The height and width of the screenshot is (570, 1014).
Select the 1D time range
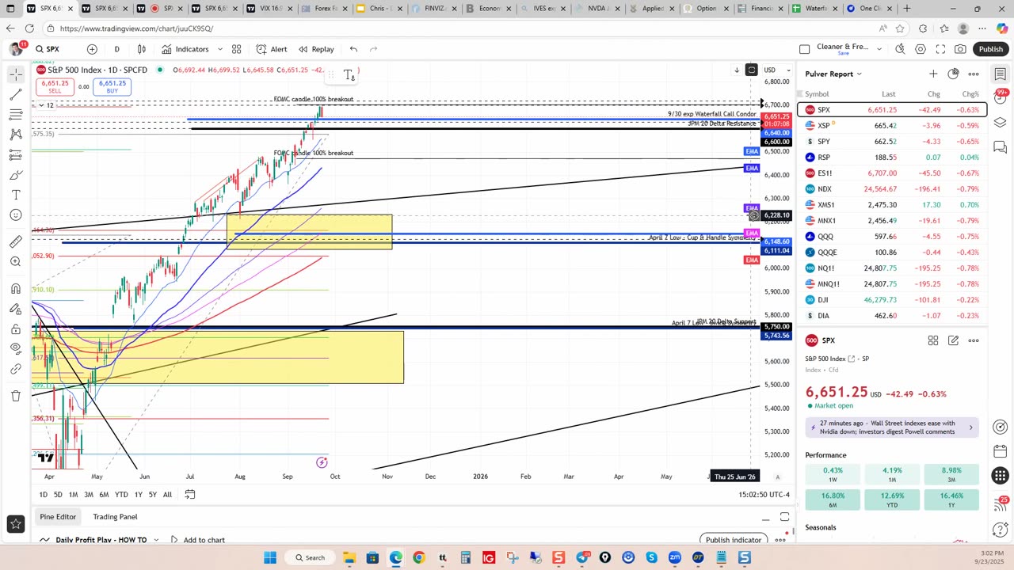coord(43,495)
